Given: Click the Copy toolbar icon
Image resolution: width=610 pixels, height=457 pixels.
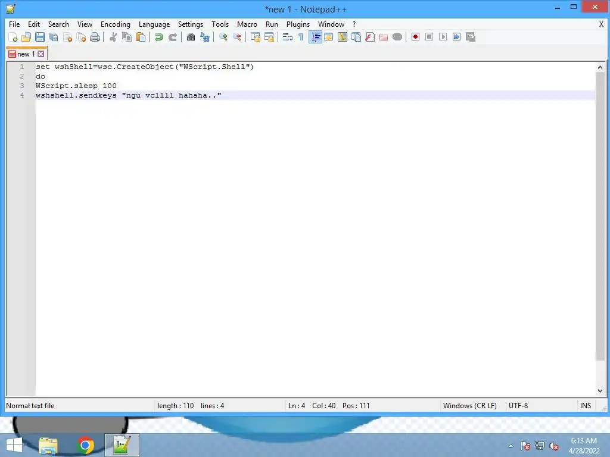Looking at the screenshot, I should [126, 37].
